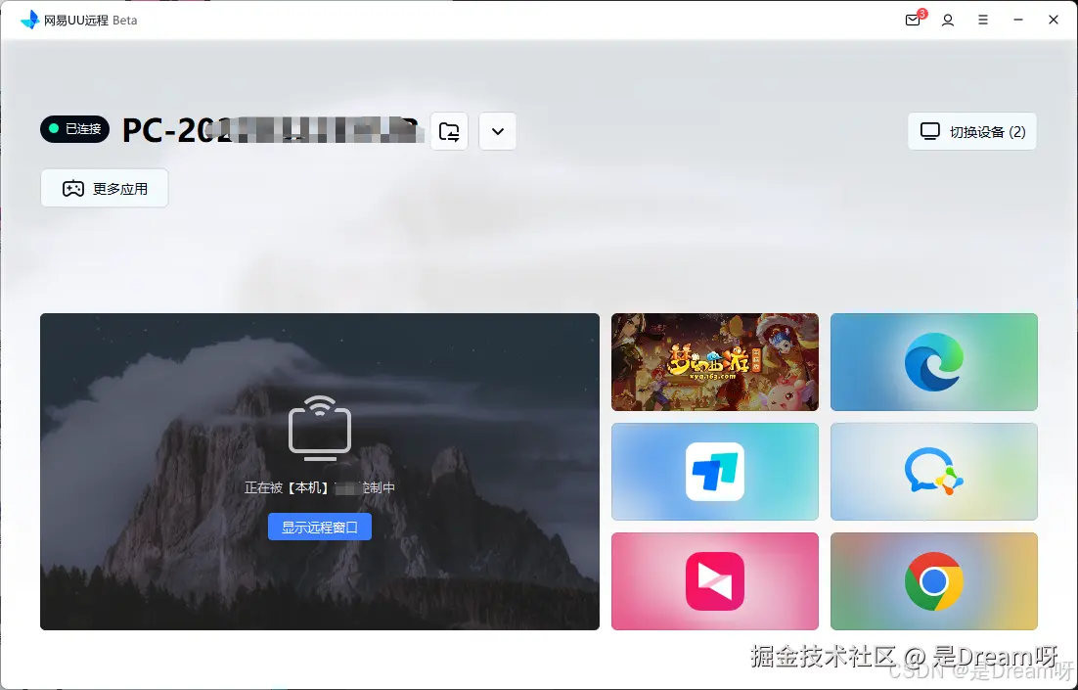The image size is (1078, 690).
Task: Open the WeChat app tile
Action: 933,471
